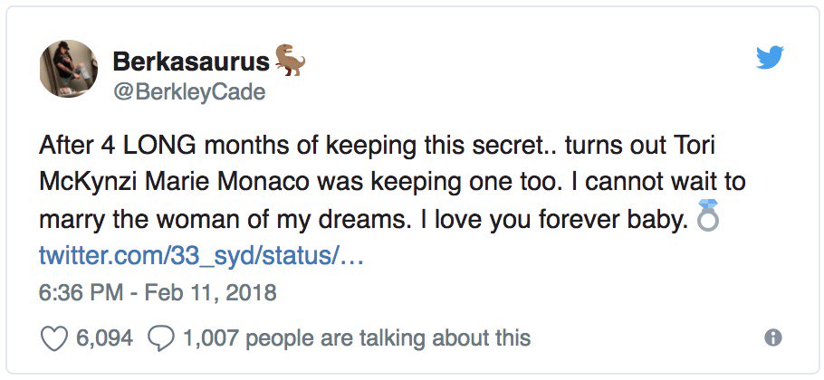Image resolution: width=824 pixels, height=380 pixels.
Task: View "1,007 people are talking about this"
Action: [x=356, y=338]
